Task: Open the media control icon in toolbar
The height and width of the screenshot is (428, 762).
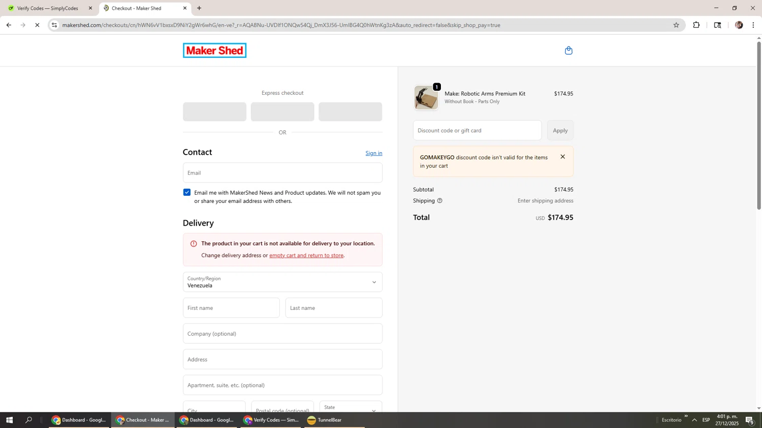Action: point(717,25)
